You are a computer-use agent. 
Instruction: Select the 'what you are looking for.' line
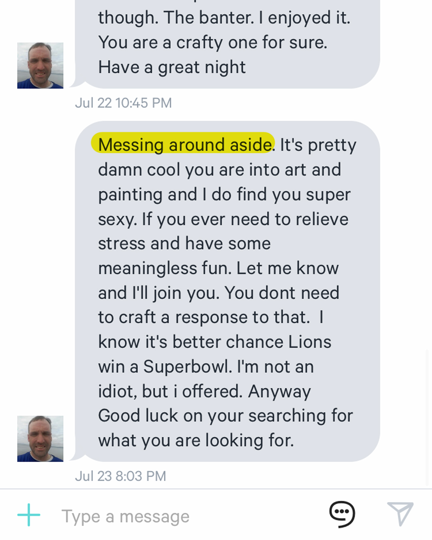[196, 440]
